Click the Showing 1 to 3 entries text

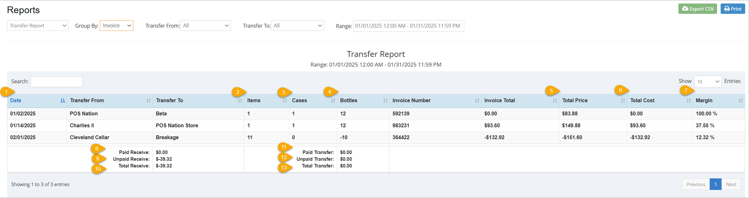(40, 184)
